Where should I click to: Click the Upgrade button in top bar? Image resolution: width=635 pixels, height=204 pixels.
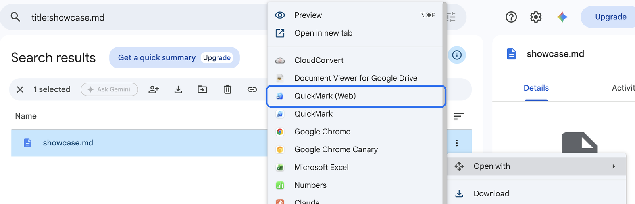[610, 17]
